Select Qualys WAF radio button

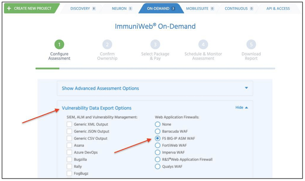point(157,166)
